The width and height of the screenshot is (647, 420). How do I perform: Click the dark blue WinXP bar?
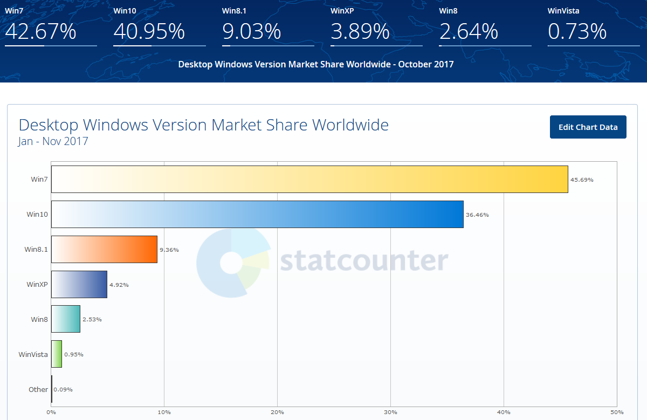coord(79,284)
